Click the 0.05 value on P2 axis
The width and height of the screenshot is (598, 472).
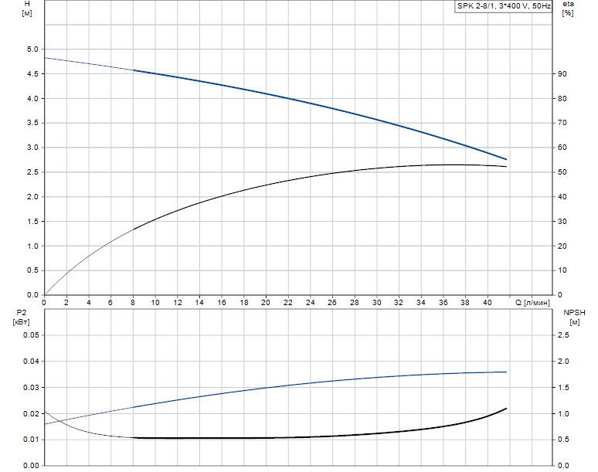[31, 335]
